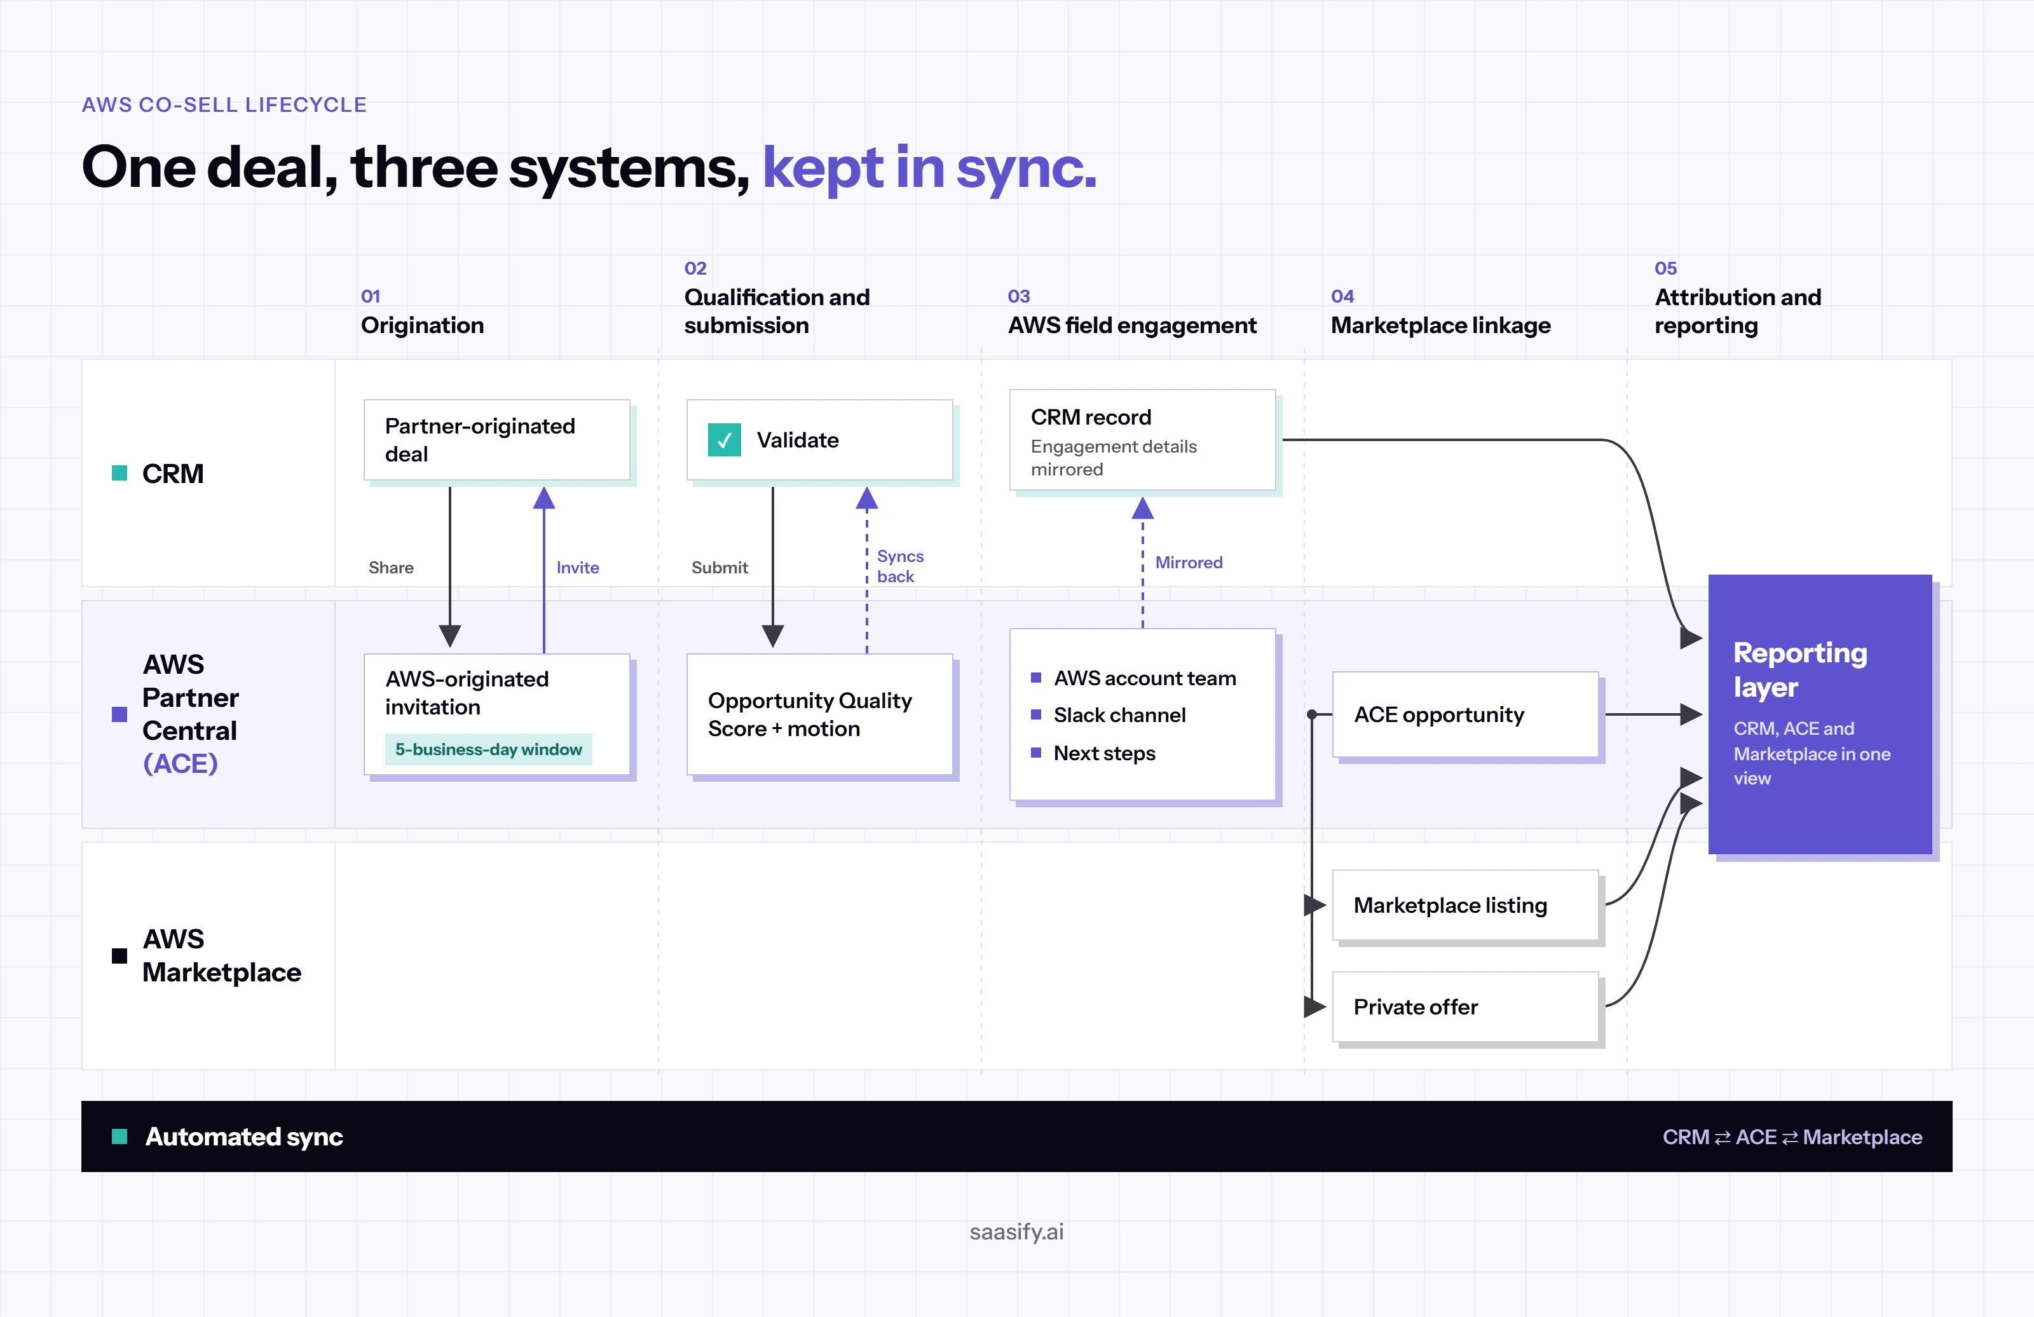Screen dimensions: 2034x1317
Task: Click the Automated sync bar title
Action: 243,1136
